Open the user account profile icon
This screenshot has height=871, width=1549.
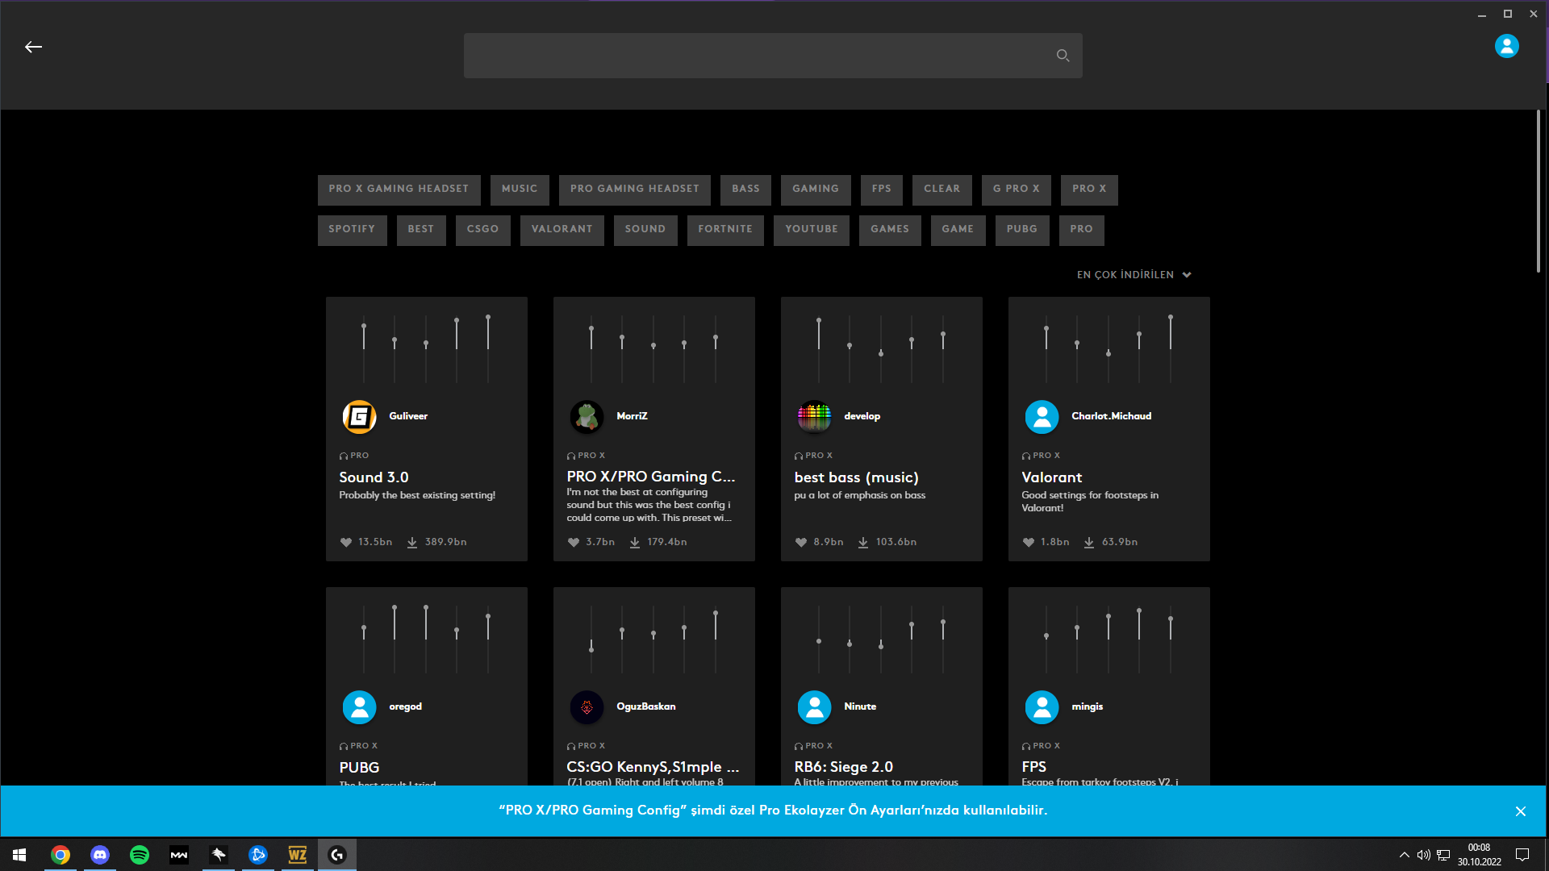1506,46
